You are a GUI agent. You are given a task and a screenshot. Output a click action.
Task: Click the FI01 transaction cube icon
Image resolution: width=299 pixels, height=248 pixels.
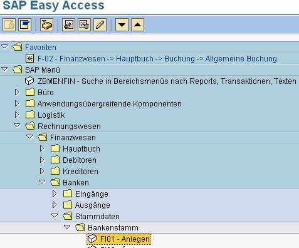[x=92, y=239]
